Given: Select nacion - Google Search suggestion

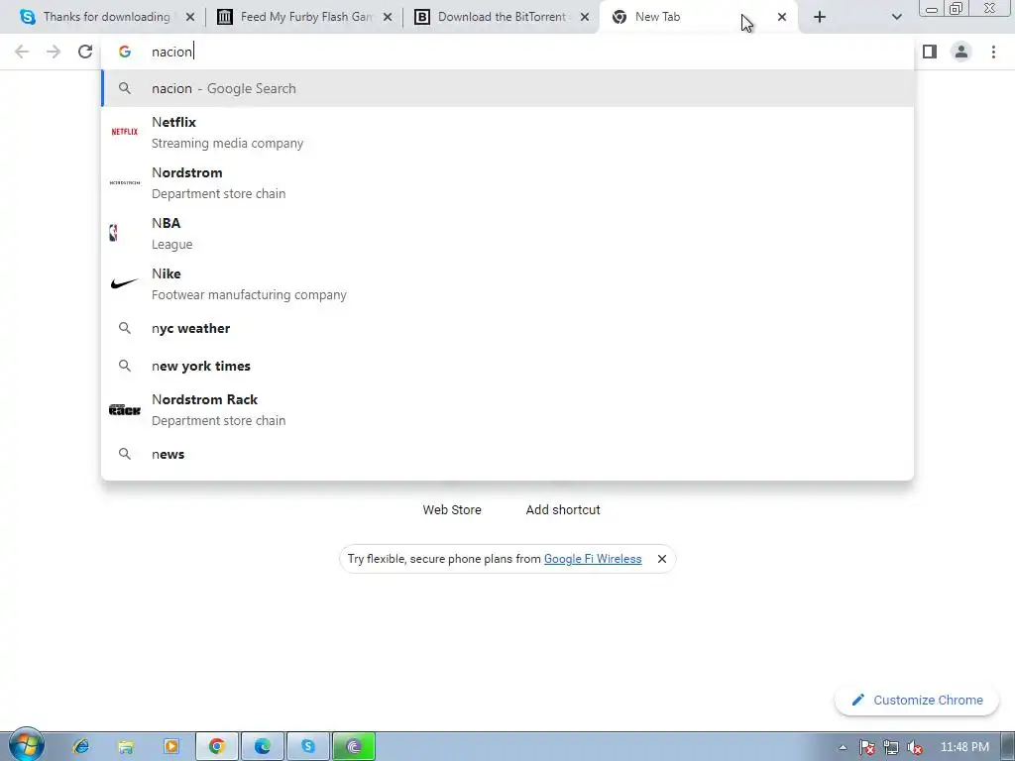Looking at the screenshot, I should [507, 88].
